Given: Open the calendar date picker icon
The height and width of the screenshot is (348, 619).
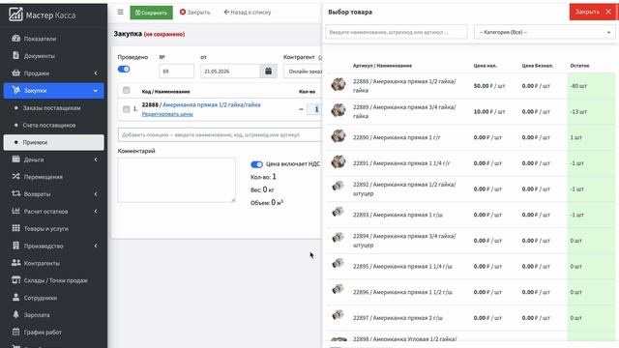Looking at the screenshot, I should click(269, 71).
